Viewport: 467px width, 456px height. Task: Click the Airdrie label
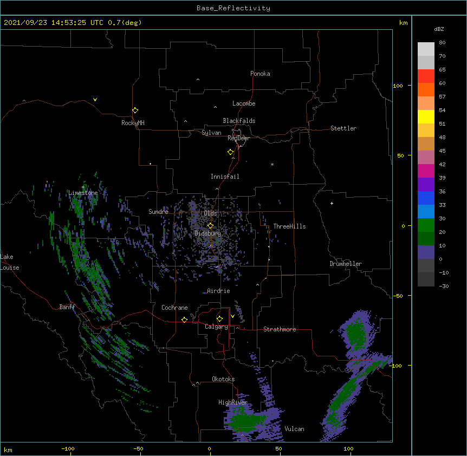pyautogui.click(x=218, y=291)
